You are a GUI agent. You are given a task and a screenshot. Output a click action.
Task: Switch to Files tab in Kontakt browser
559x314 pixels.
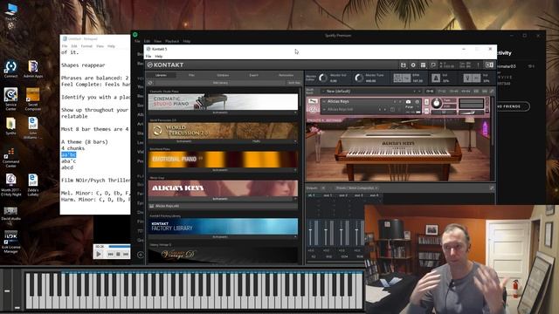191,75
